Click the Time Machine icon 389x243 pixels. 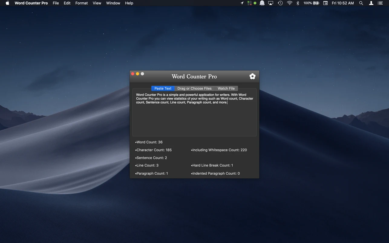tap(280, 3)
